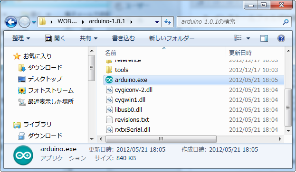
Task: Click the revisions.txt document icon
Action: tap(109, 120)
